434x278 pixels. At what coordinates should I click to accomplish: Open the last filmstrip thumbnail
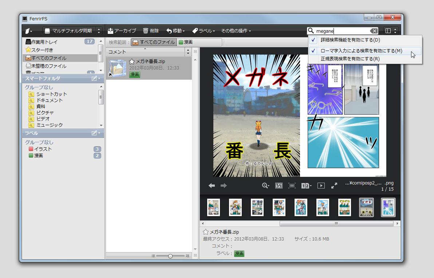388,207
